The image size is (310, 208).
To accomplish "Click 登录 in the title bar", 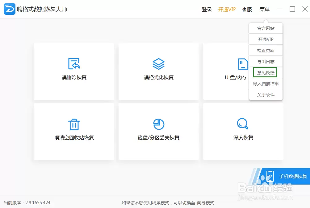I will click(207, 10).
